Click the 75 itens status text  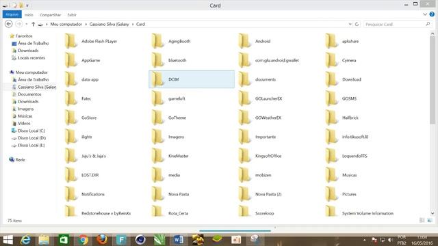point(14,220)
